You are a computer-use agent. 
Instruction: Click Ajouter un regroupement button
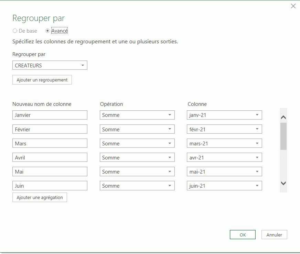tap(42, 80)
